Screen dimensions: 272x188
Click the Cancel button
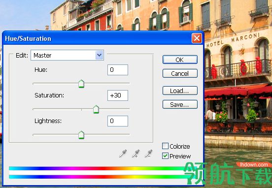click(x=180, y=73)
